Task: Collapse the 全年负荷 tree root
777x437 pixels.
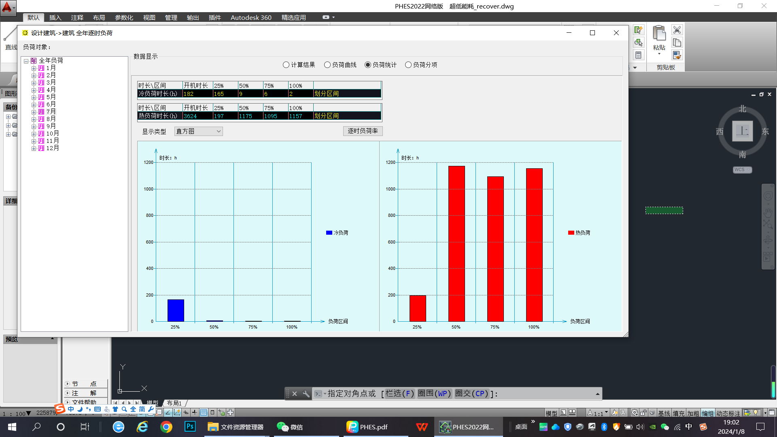Action: [26, 61]
